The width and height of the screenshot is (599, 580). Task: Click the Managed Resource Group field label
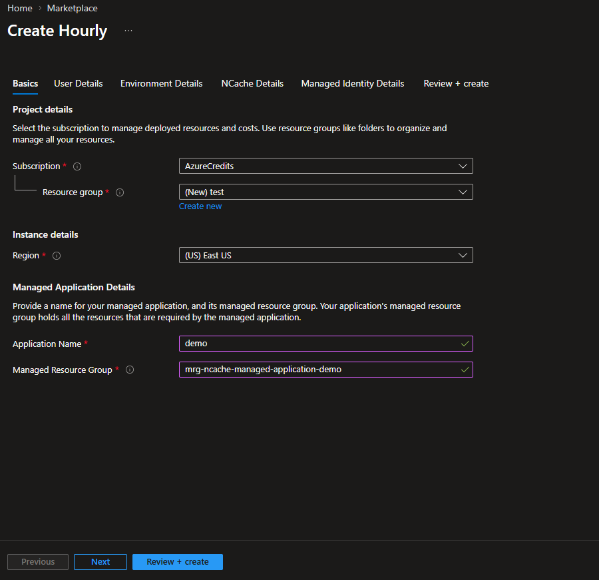63,370
